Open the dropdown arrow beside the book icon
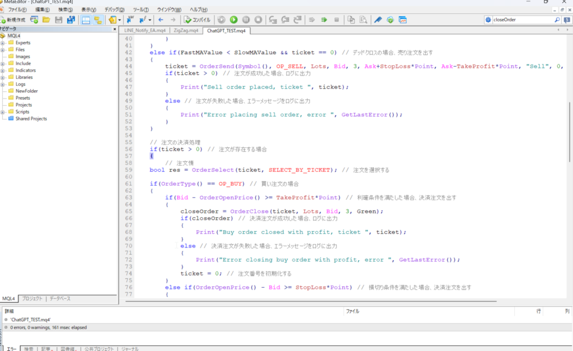 (120, 20)
